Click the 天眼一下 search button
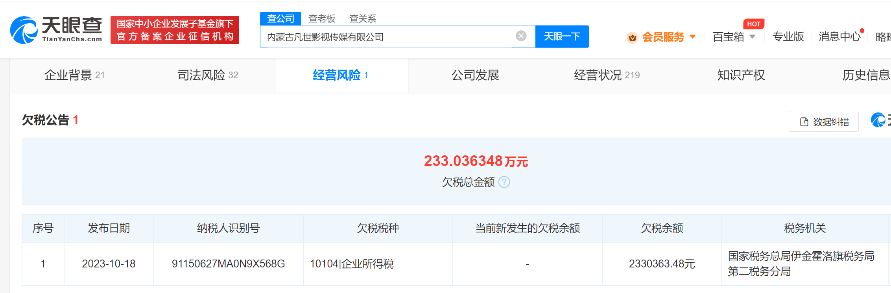The height and width of the screenshot is (293, 891). [562, 37]
